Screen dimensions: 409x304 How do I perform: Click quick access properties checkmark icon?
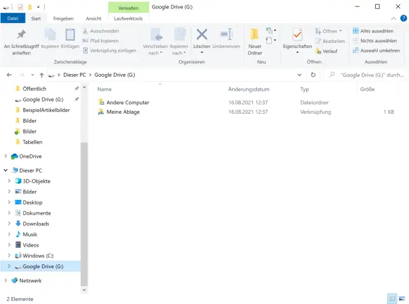point(20,7)
